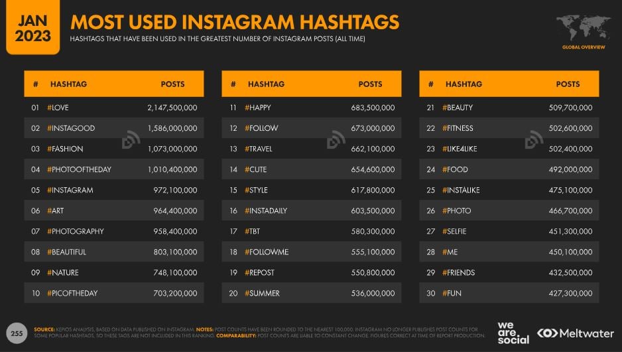Click the POSTS header in first table
This screenshot has height=352, width=622.
(172, 84)
